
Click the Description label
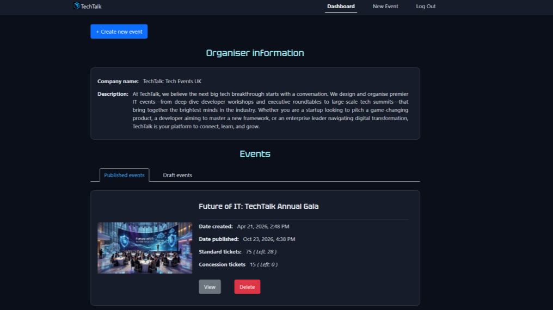point(113,94)
